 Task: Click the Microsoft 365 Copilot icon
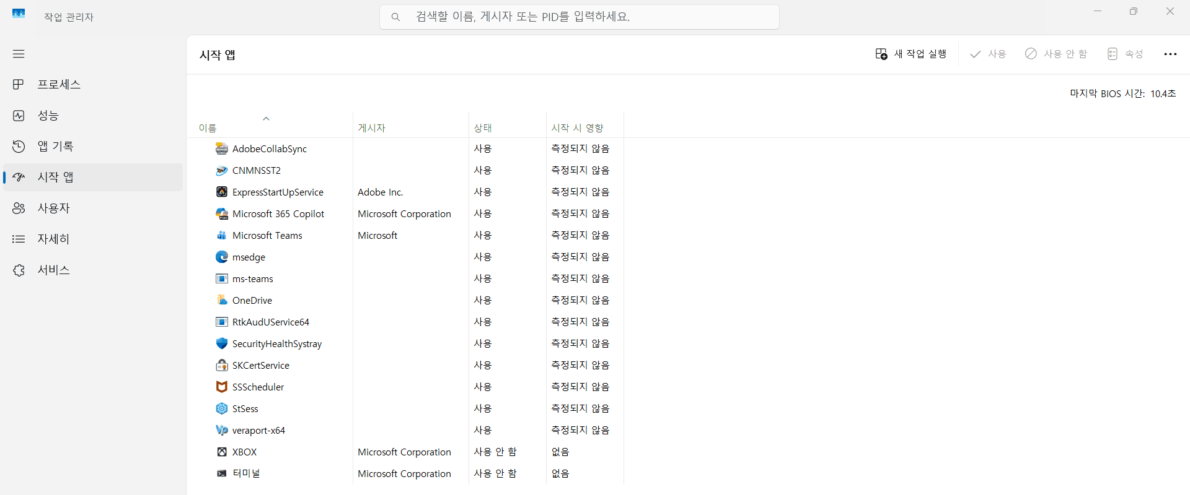(x=222, y=213)
